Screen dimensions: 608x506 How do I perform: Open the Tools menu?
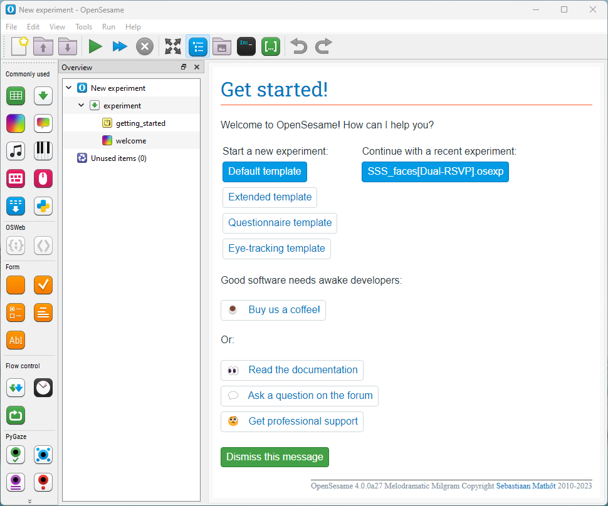(83, 27)
